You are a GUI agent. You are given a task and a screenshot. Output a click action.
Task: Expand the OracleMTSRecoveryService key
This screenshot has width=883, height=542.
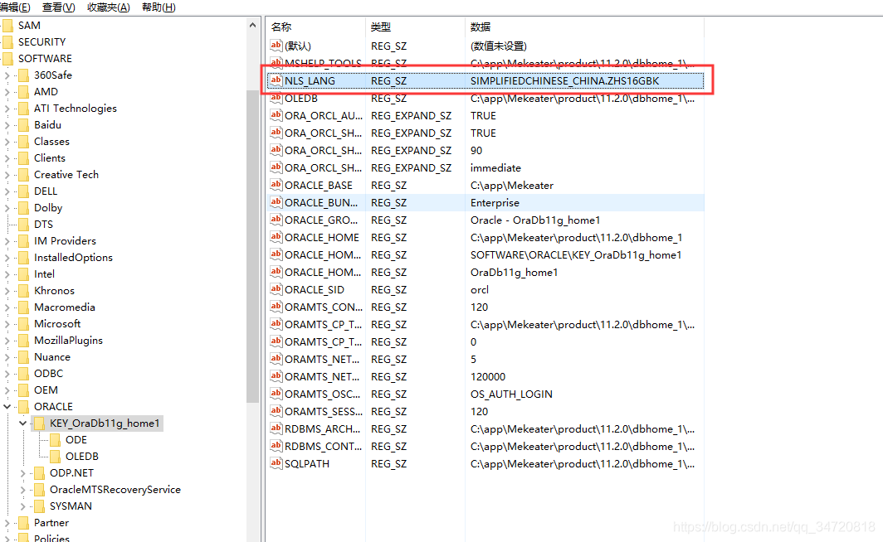pyautogui.click(x=22, y=490)
